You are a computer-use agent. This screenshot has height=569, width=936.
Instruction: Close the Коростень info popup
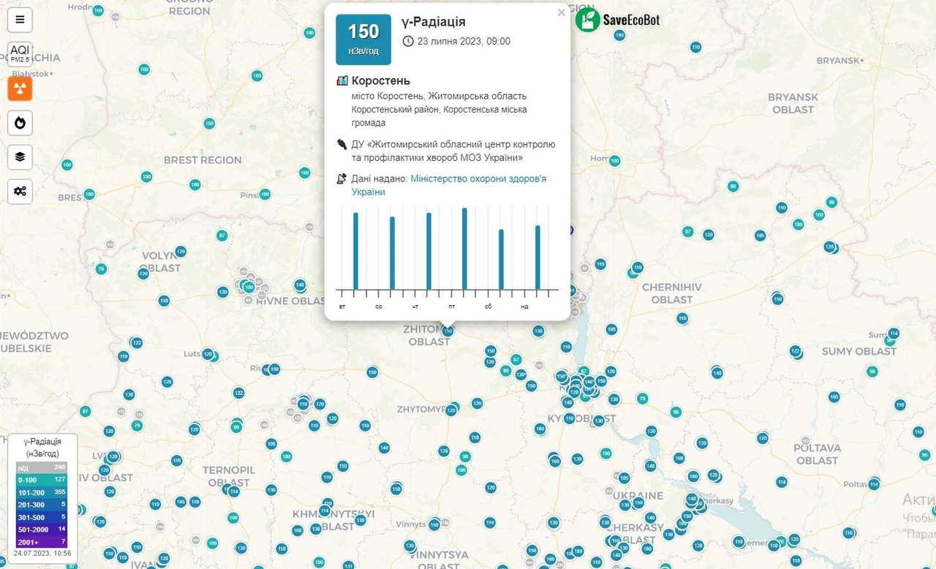click(561, 12)
